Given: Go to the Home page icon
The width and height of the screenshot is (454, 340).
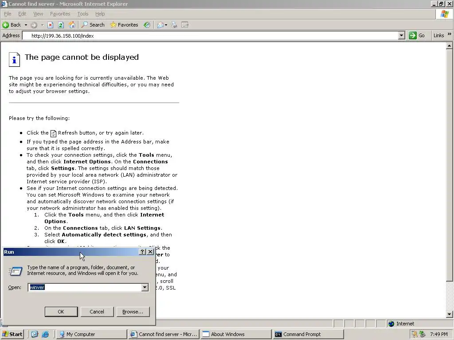Looking at the screenshot, I should (72, 25).
